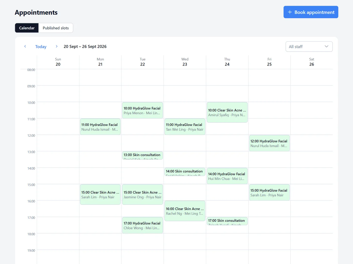The height and width of the screenshot is (264, 353).
Task: Open Thursday 14:00 HydraGlow Facial for Hui Min Chua
Action: (227, 176)
